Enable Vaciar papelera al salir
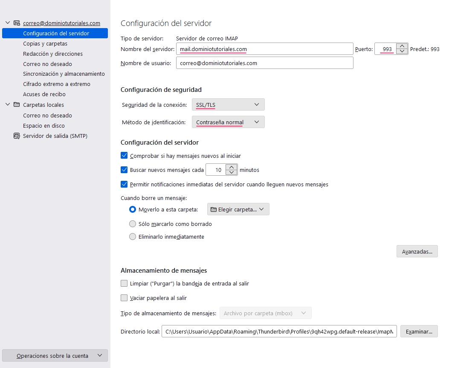 pyautogui.click(x=125, y=298)
